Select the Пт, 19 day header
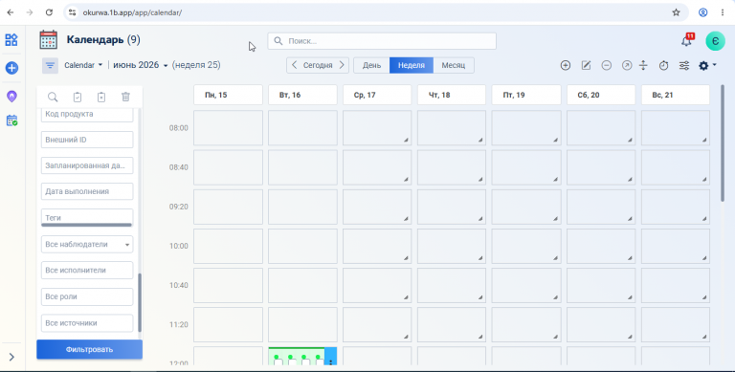This screenshot has height=372, width=735. 526,95
